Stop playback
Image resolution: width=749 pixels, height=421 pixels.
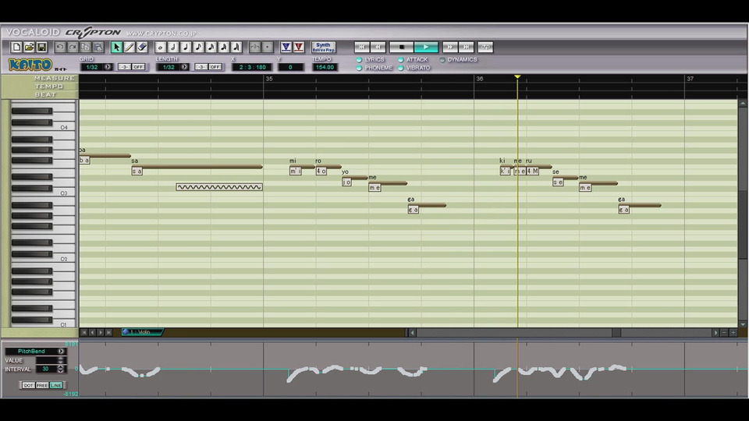pos(402,47)
